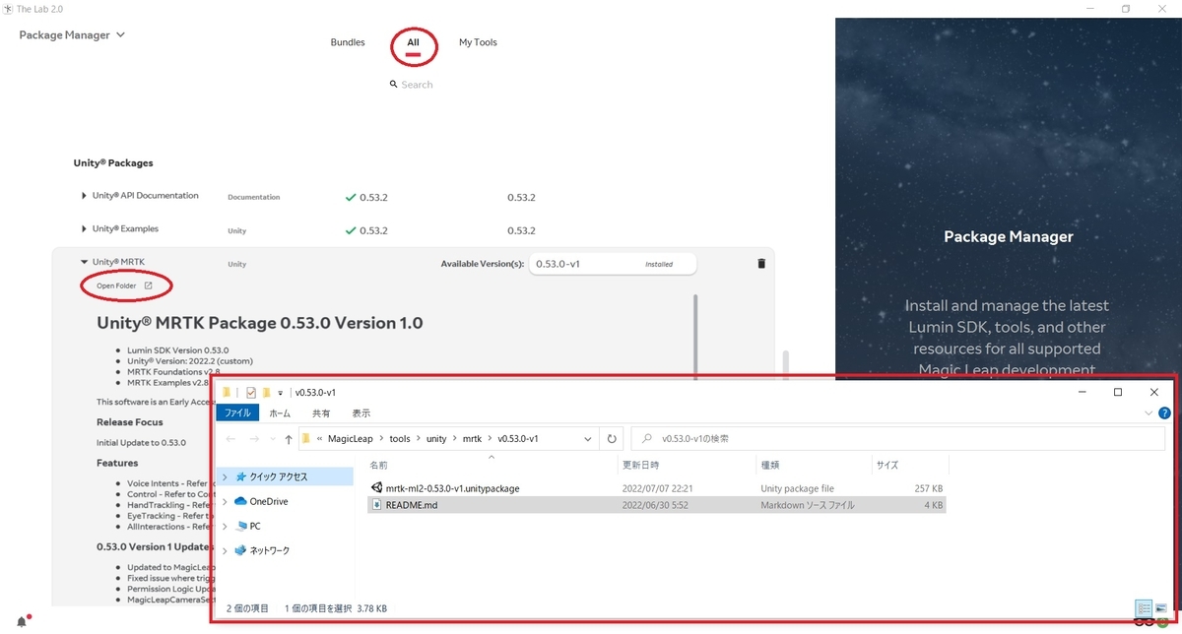1182x634 pixels.
Task: Select クイック アクセス in navigation pane
Action: [x=279, y=476]
